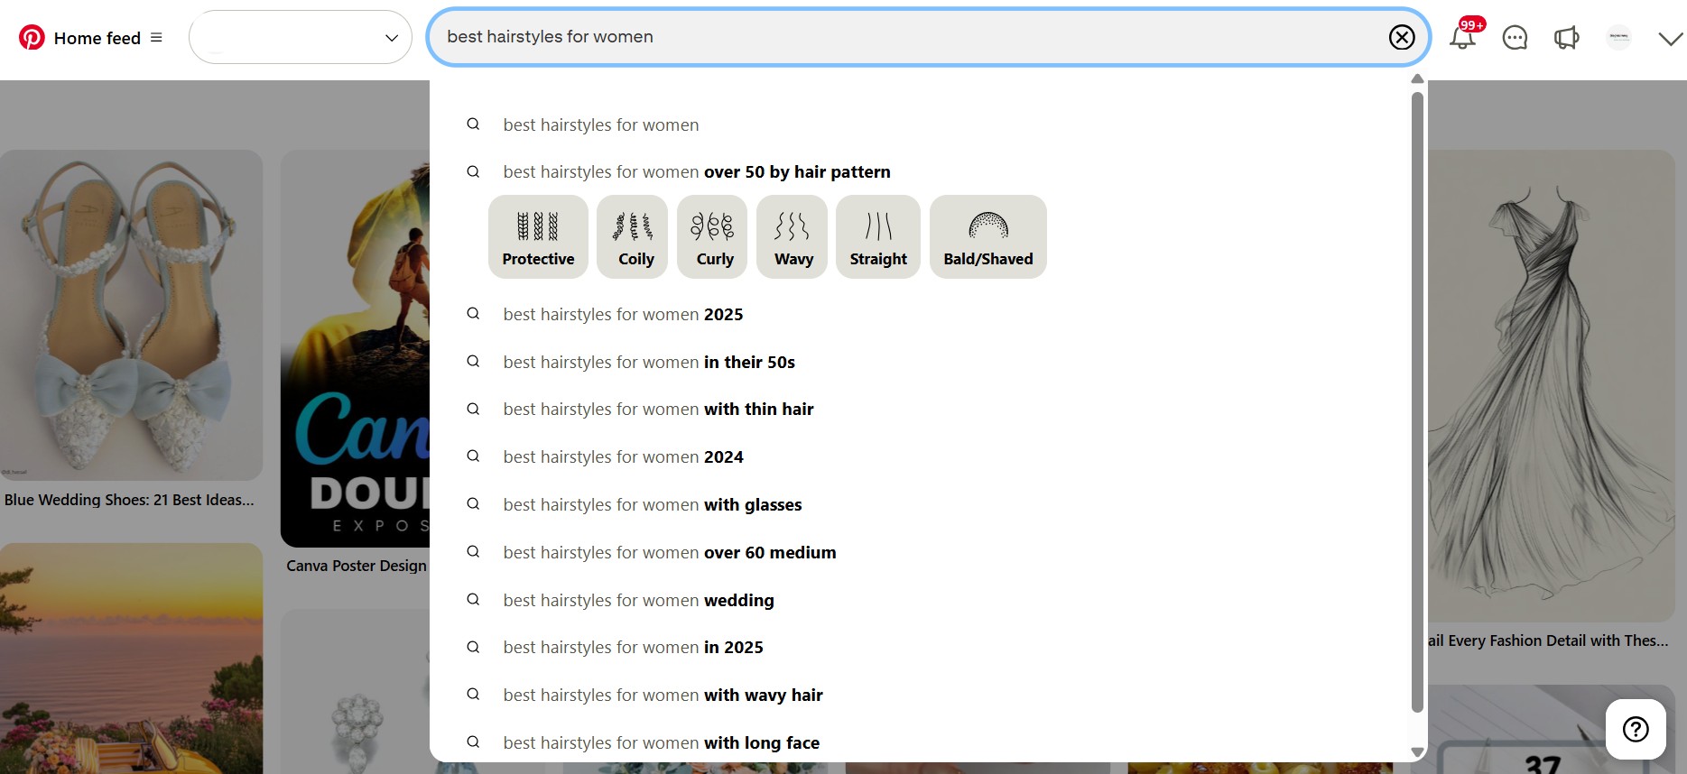The height and width of the screenshot is (774, 1687).
Task: Clear the search field with the X button
Action: coord(1401,37)
